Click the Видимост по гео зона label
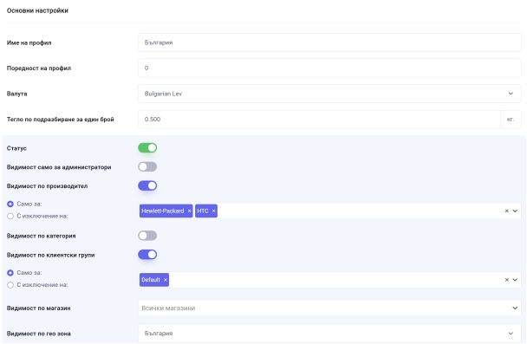 [x=39, y=334]
